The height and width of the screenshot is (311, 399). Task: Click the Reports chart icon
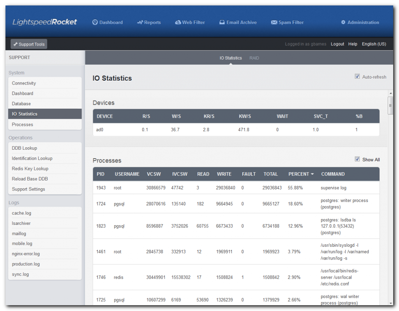point(140,22)
